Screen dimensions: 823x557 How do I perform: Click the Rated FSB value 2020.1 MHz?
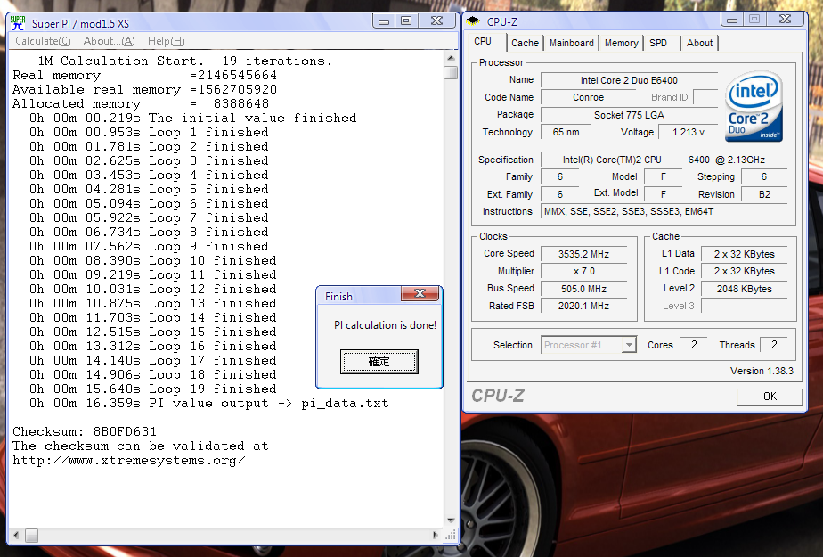click(x=583, y=306)
